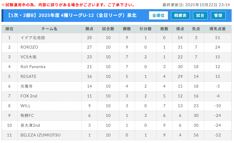The height and width of the screenshot is (143, 234).
Task: Click the 得失点差 column header
Action: 218,29
